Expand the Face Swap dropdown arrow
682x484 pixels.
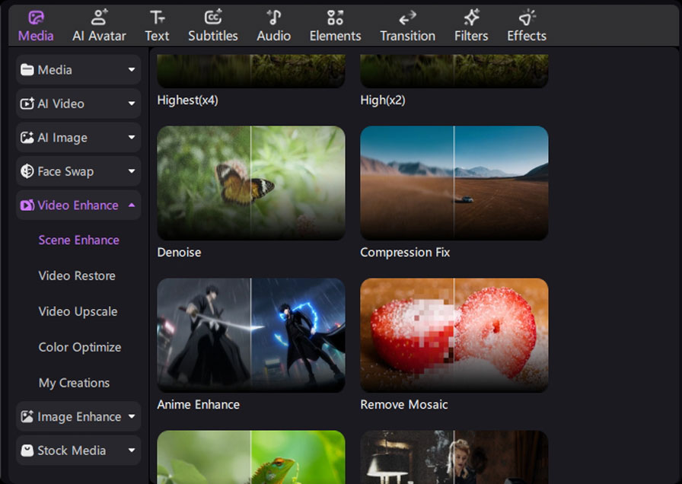point(132,171)
